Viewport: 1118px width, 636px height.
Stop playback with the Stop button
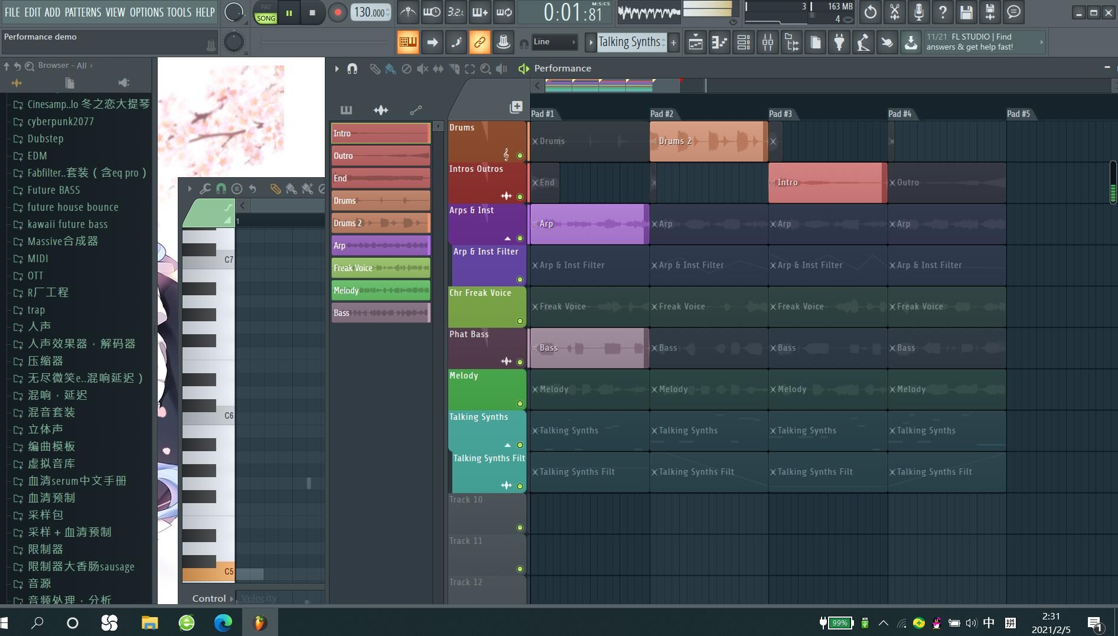tap(312, 12)
